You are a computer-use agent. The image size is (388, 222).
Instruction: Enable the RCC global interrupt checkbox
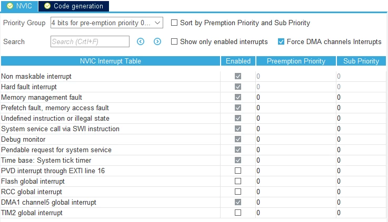pos(238,192)
